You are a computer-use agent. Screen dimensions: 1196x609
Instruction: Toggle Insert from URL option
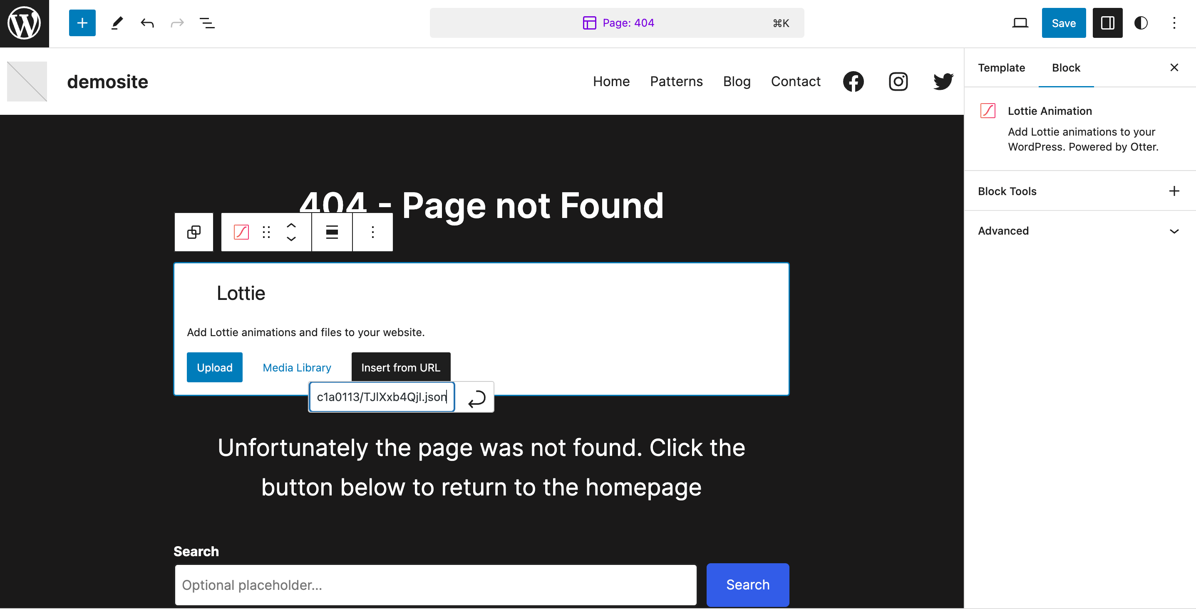tap(401, 367)
